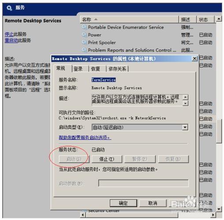Open the 依存关系 tab
224x220 pixels.
coord(117,69)
